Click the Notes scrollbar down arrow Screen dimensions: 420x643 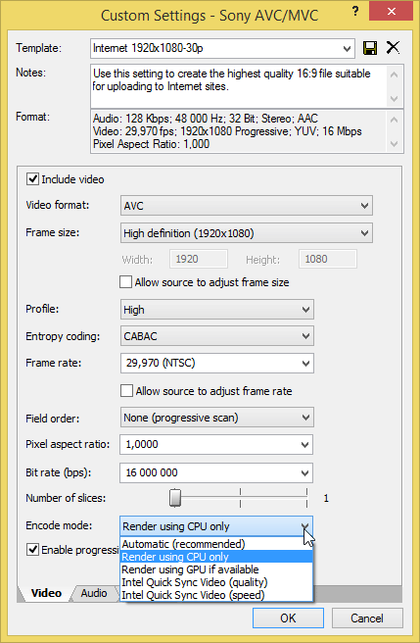coord(395,99)
